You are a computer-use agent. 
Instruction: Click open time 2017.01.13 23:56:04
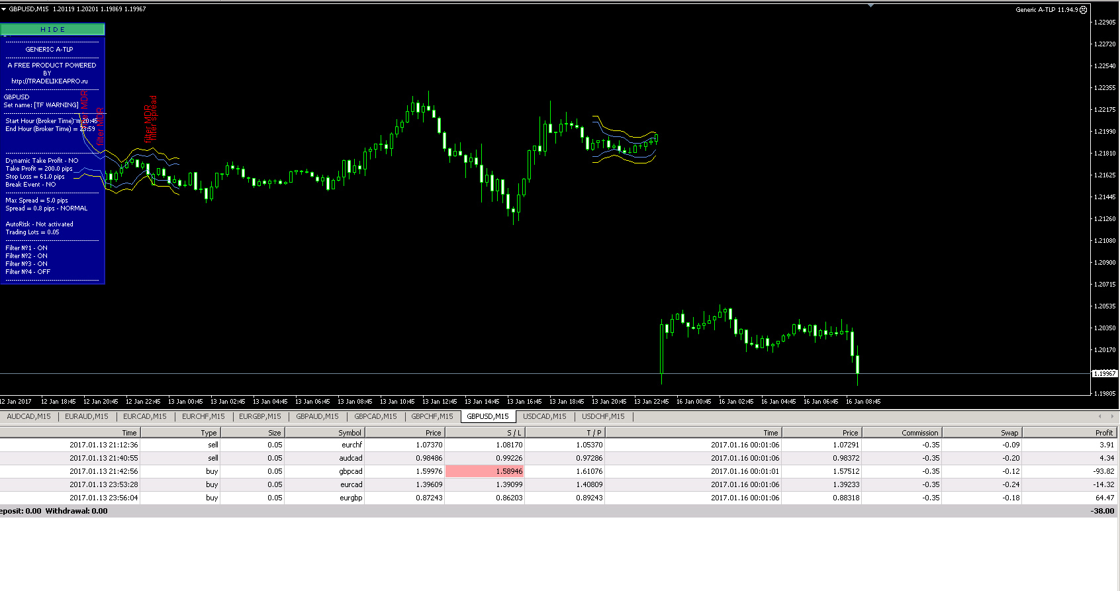tap(103, 498)
